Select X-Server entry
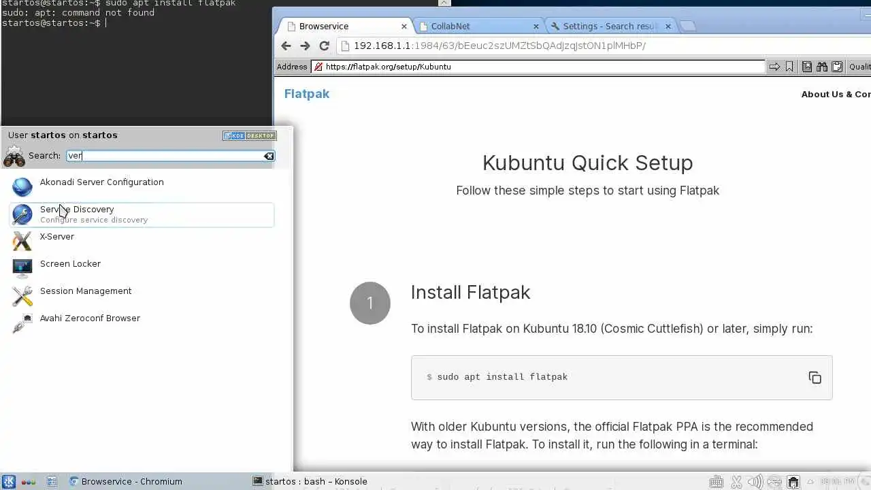 click(x=142, y=242)
